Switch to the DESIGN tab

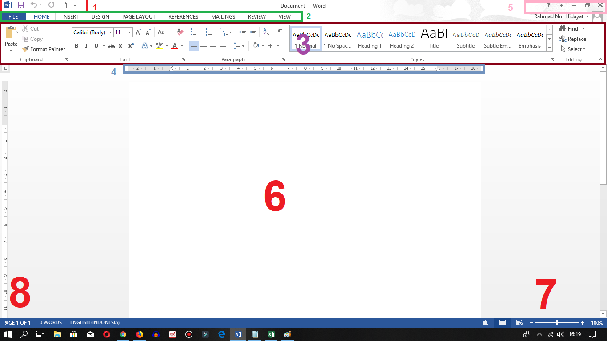click(x=100, y=17)
